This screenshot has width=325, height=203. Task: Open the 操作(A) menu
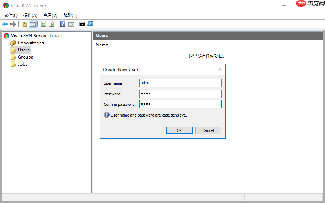(30, 15)
